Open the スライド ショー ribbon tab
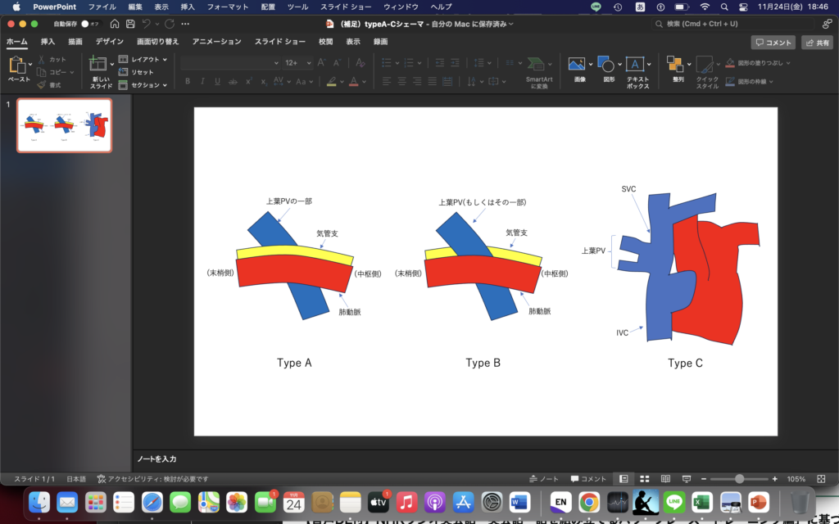The width and height of the screenshot is (839, 524). pyautogui.click(x=281, y=41)
